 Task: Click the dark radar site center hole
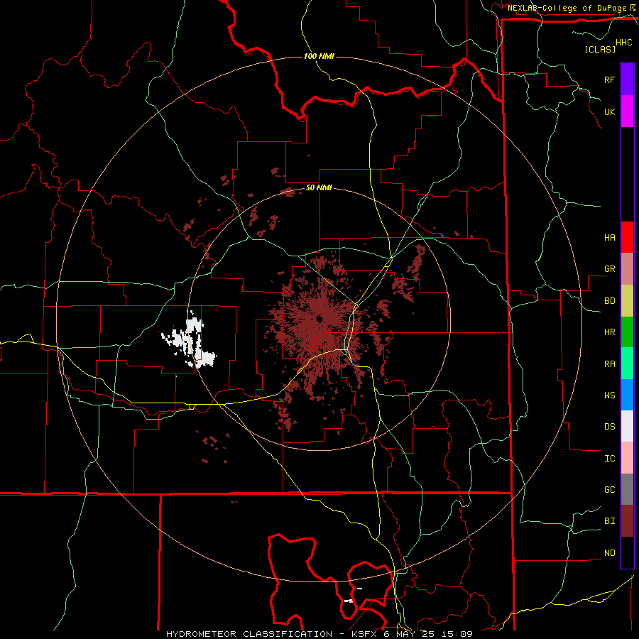(x=319, y=318)
